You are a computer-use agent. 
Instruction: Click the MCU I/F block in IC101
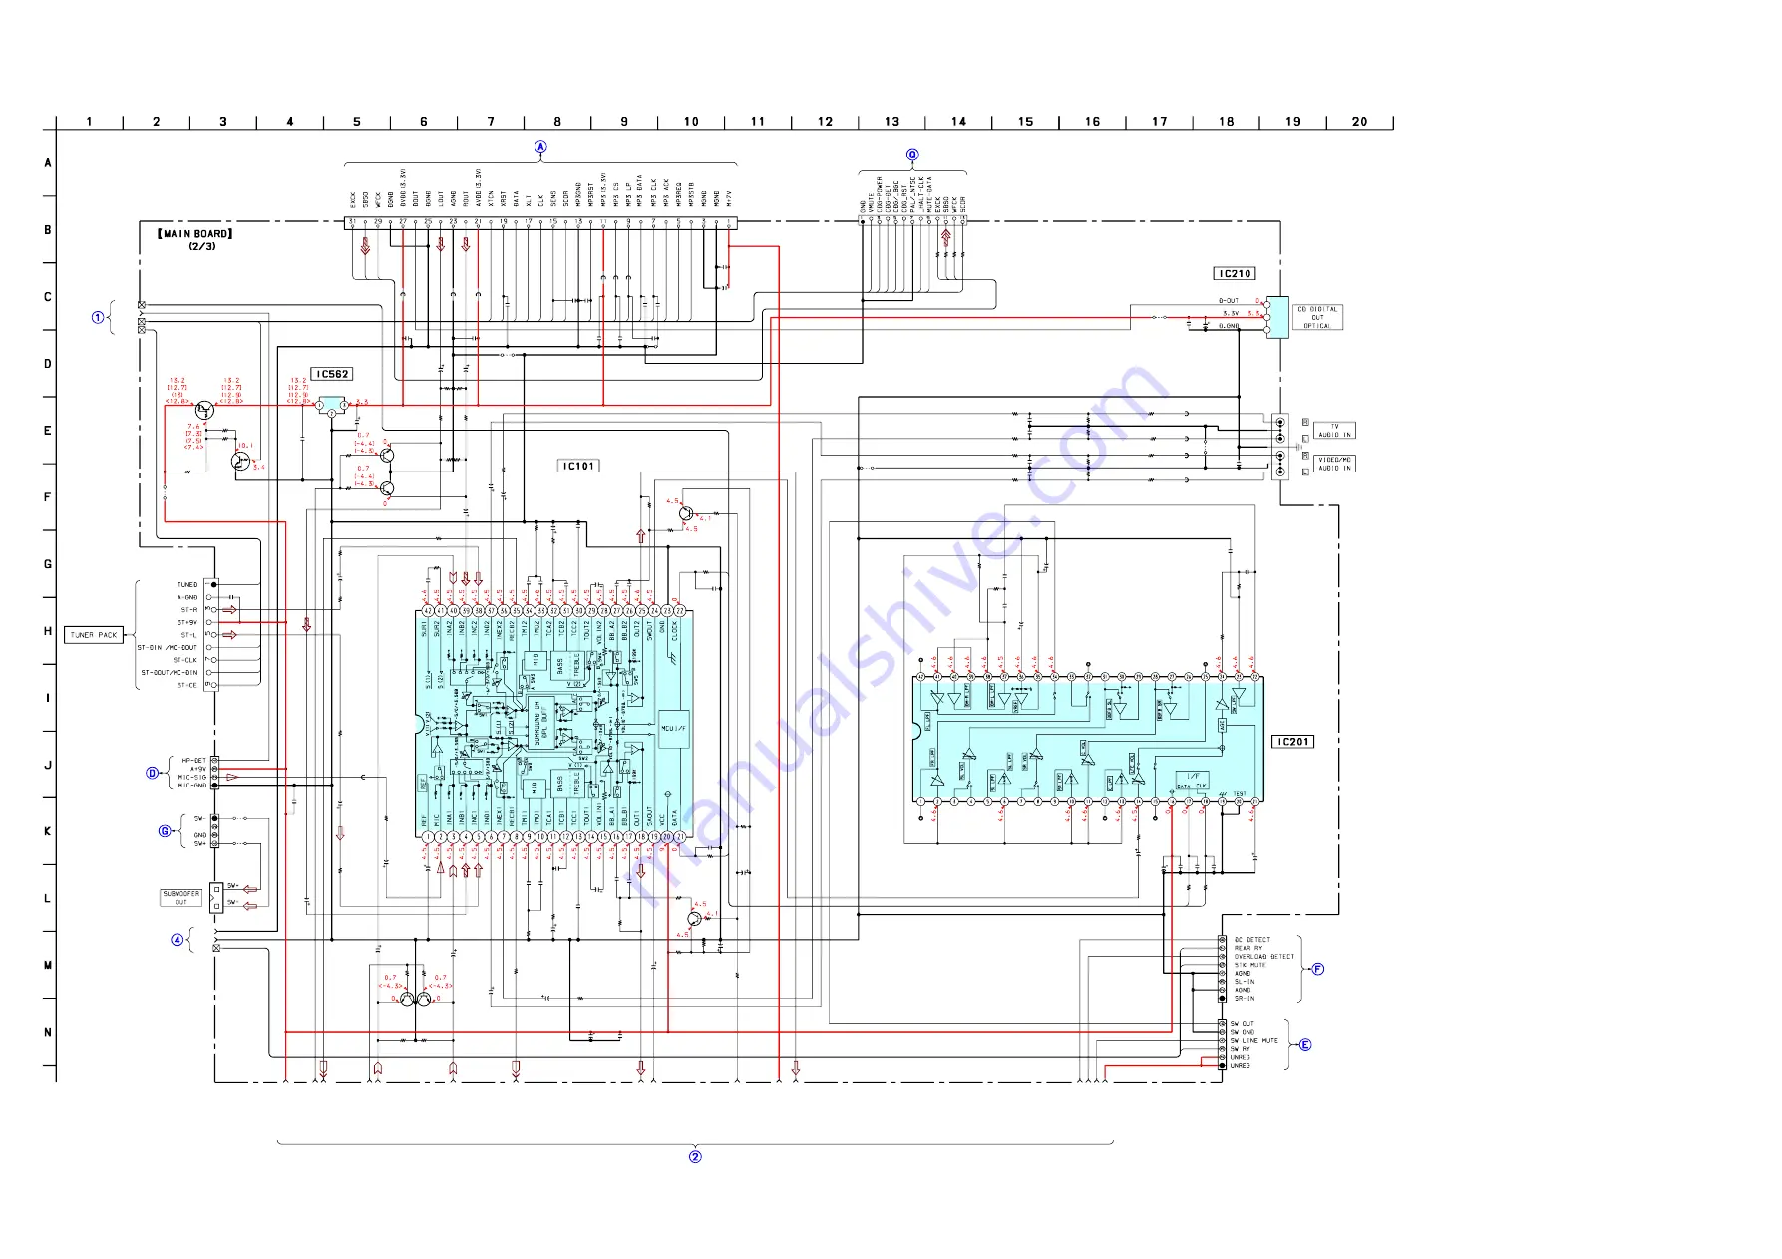[673, 729]
